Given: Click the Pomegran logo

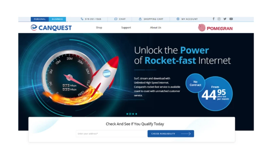Looking at the screenshot, I should coord(215,28).
